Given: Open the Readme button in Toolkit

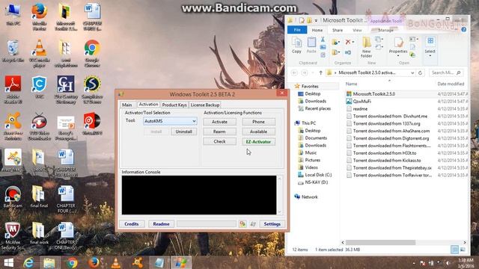Looking at the screenshot, I should 161,224.
